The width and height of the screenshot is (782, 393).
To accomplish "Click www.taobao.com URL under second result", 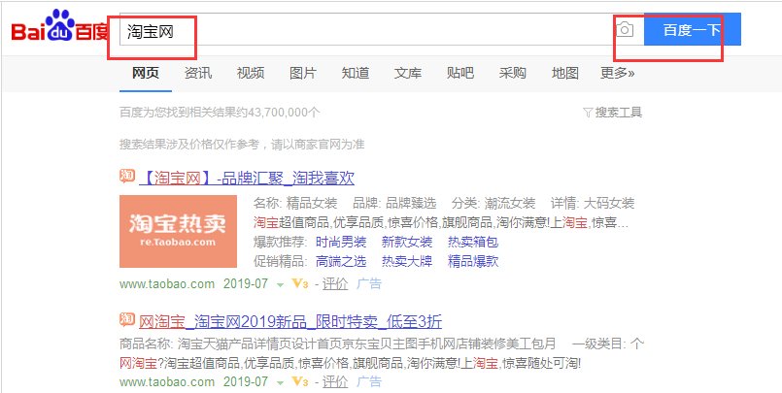I will 167,381.
